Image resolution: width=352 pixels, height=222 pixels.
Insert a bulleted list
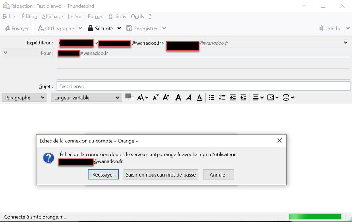click(x=211, y=98)
